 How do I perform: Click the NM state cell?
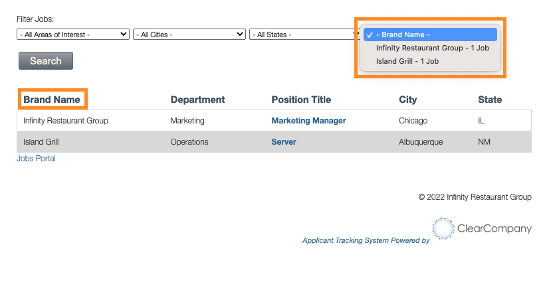point(485,142)
